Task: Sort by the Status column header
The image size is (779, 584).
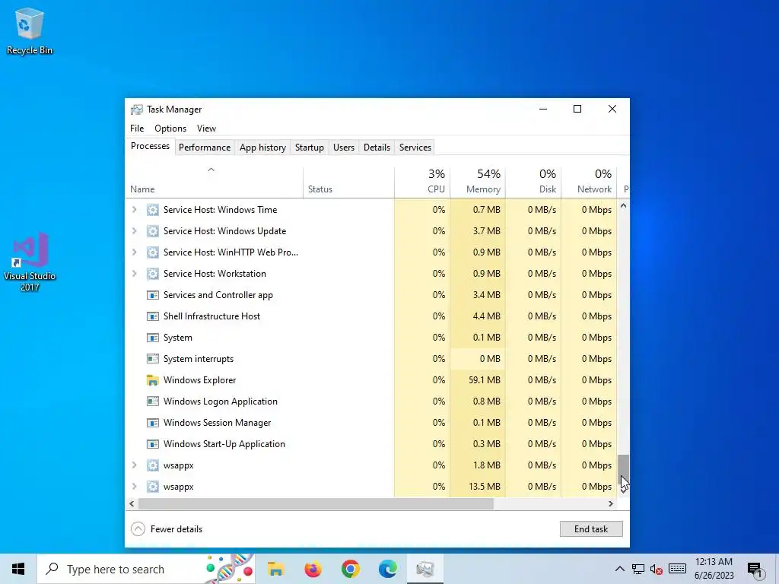Action: (x=348, y=182)
